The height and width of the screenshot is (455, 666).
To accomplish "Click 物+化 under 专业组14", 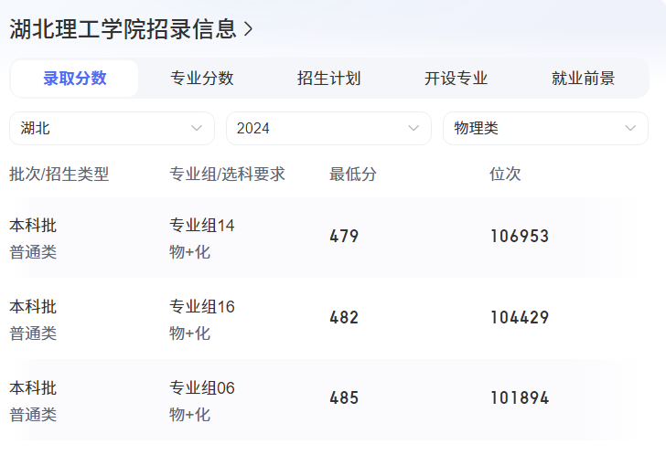I will click(x=189, y=252).
